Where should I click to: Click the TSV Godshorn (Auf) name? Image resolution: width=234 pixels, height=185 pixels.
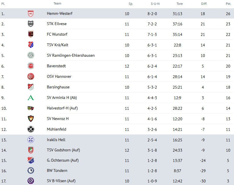pos(63,150)
